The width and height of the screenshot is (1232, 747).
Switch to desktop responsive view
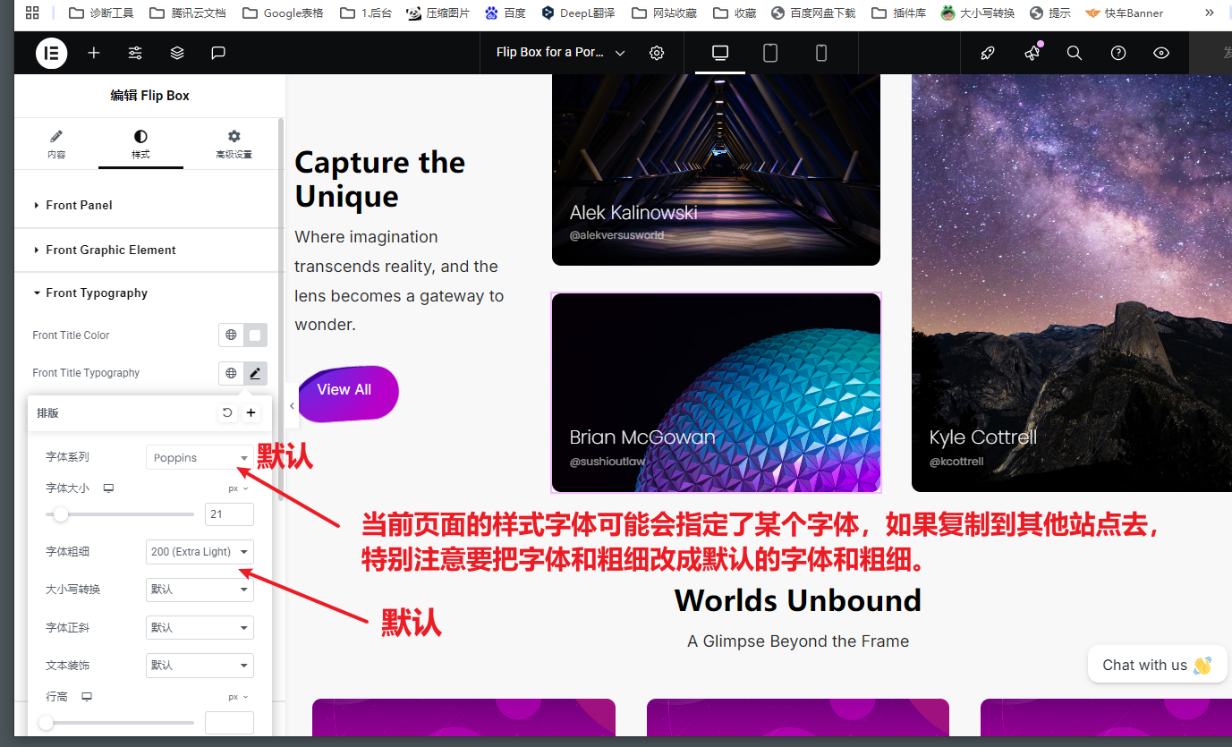point(720,54)
